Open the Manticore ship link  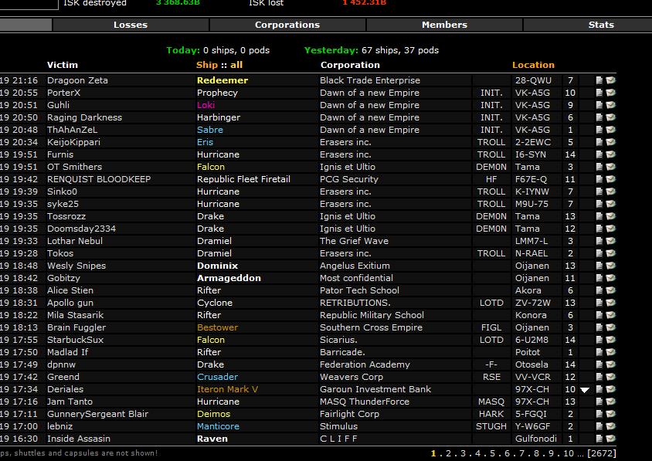coord(219,426)
